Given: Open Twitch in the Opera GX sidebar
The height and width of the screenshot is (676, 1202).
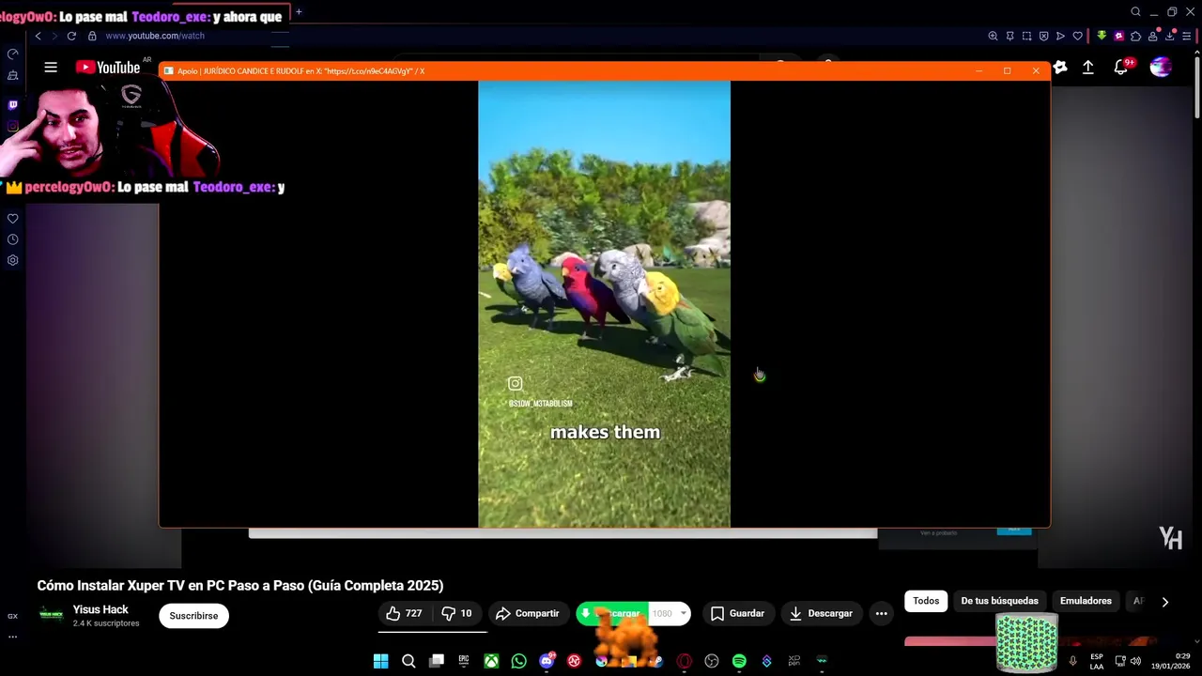Looking at the screenshot, I should (x=12, y=105).
